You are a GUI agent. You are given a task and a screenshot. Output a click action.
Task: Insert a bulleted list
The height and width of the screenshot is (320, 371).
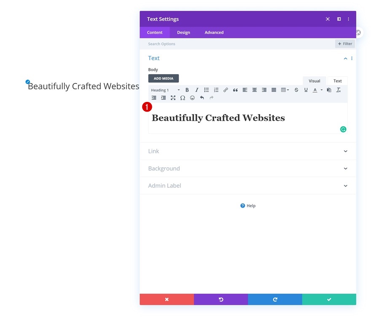206,90
